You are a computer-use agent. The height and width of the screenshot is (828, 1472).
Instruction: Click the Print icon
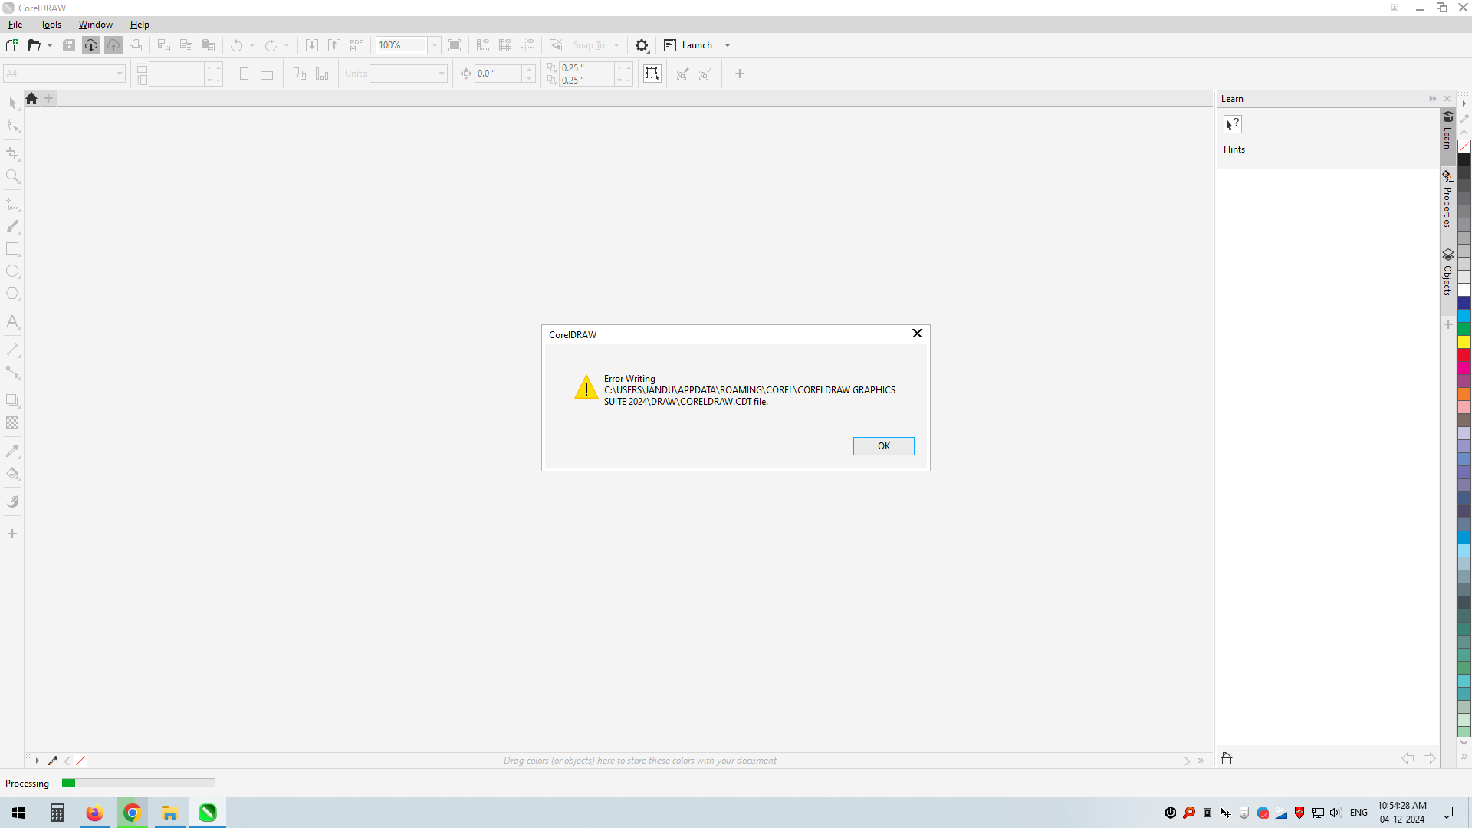(x=136, y=45)
